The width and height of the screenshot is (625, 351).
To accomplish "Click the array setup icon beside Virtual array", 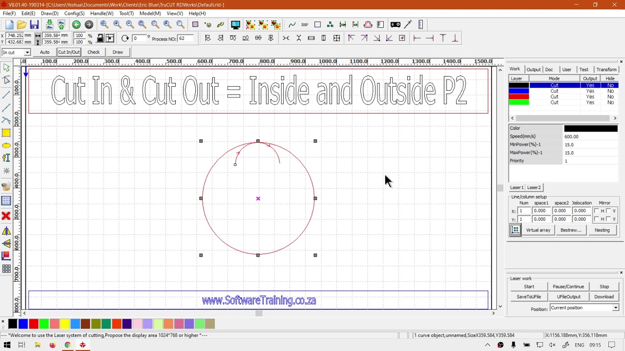I will click(x=516, y=230).
